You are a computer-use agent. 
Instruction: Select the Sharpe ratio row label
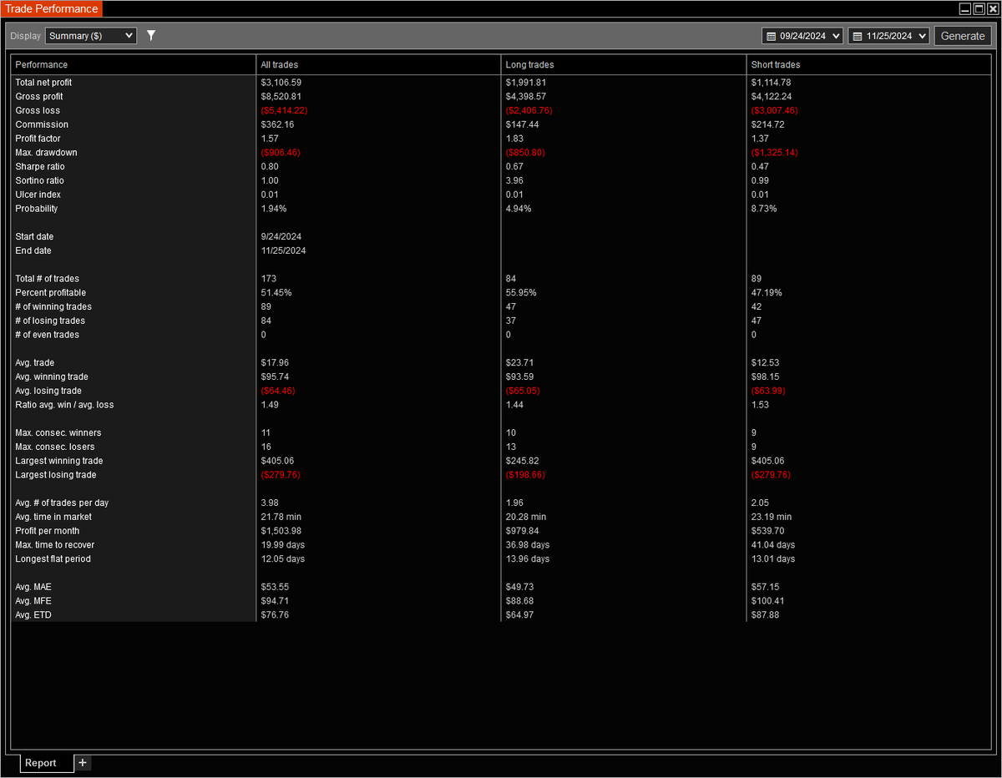click(x=39, y=167)
